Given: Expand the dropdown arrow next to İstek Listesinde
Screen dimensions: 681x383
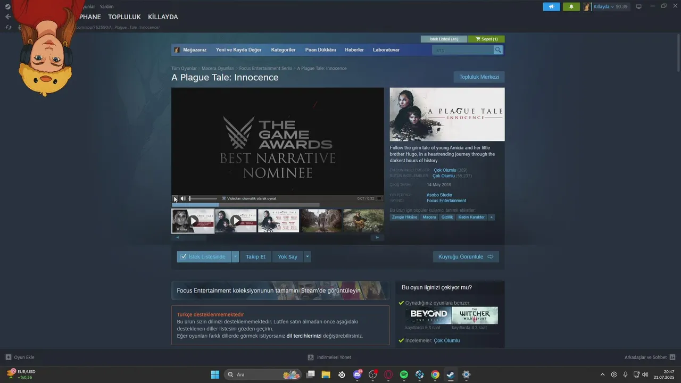Looking at the screenshot, I should [236, 256].
